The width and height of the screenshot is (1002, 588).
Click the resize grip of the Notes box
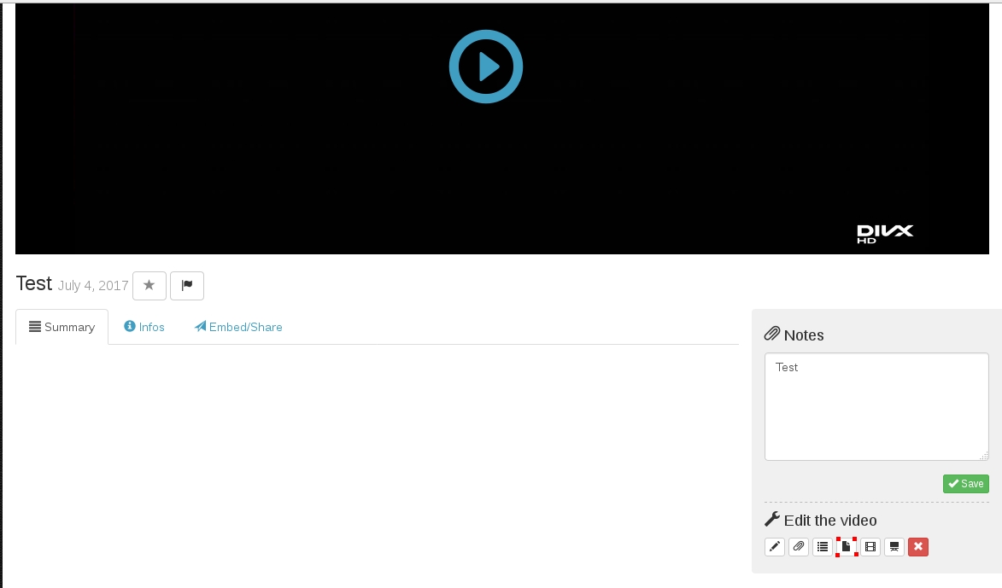click(x=984, y=457)
